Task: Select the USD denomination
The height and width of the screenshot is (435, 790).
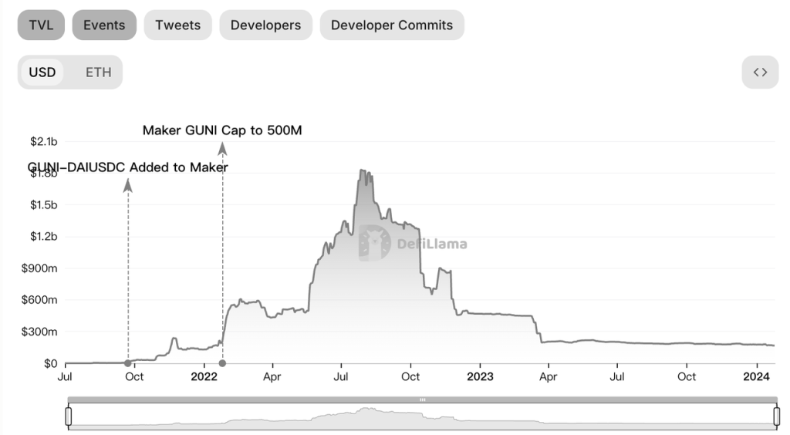Action: coord(42,72)
